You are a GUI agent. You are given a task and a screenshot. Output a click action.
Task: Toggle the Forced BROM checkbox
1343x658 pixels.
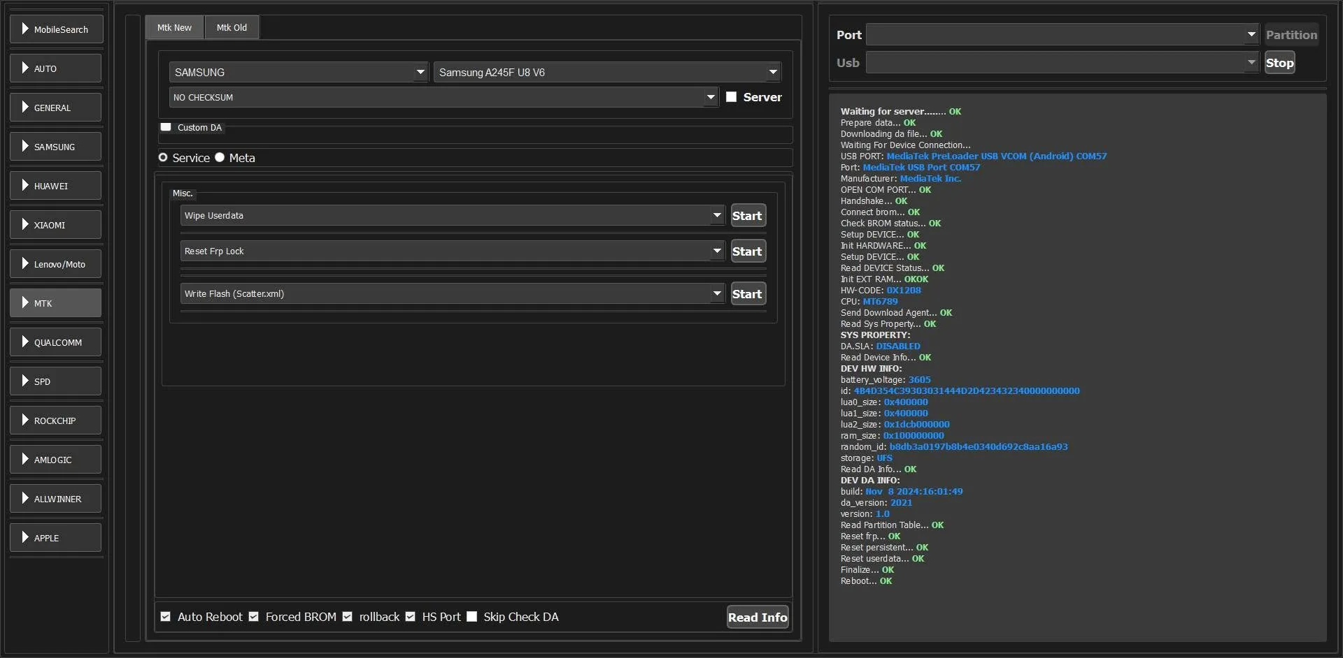[x=254, y=617]
